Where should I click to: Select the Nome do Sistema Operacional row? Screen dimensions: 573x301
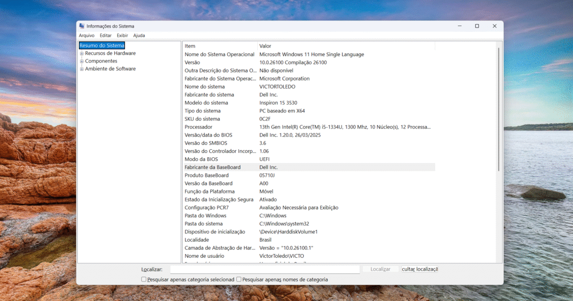click(x=309, y=55)
